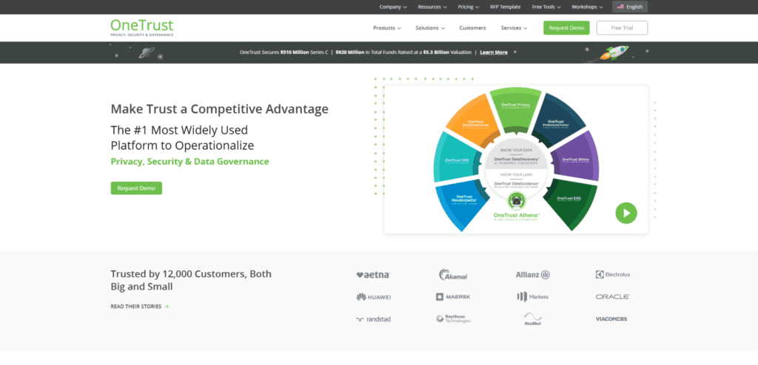Open the Products menu

[386, 28]
